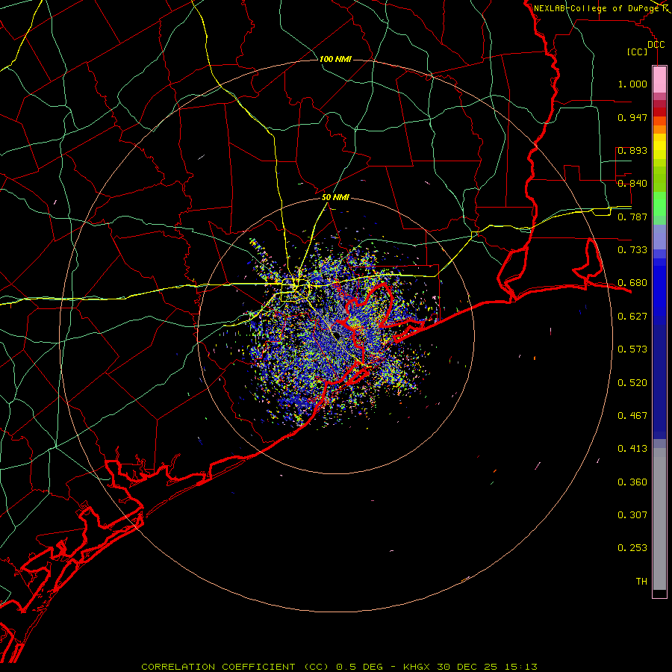The width and height of the screenshot is (672, 672).
Task: Click the 100 NMI range ring label
Action: click(x=335, y=59)
